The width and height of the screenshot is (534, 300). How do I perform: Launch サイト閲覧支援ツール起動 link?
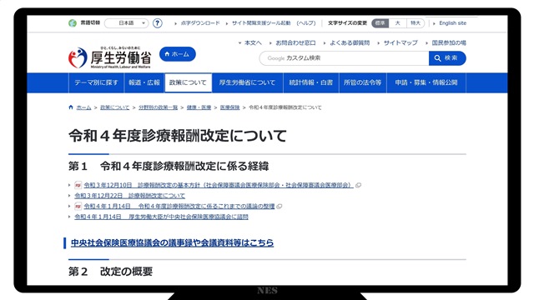[x=261, y=23]
